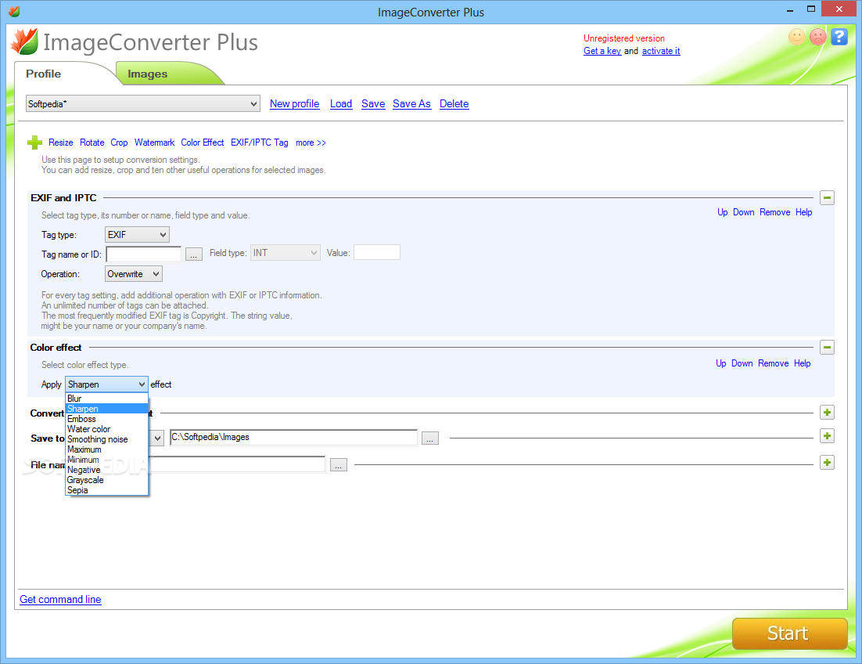
Task: Choose Maximum from the effect list
Action: tap(106, 449)
